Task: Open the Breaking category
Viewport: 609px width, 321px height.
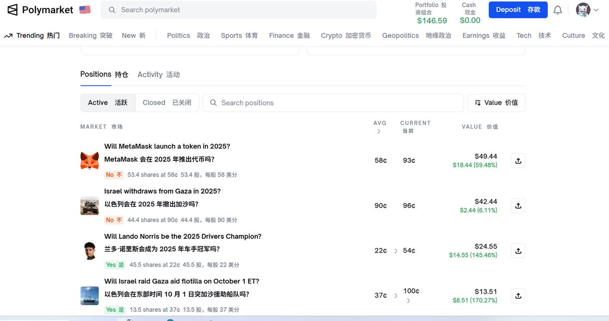Action: pos(91,35)
